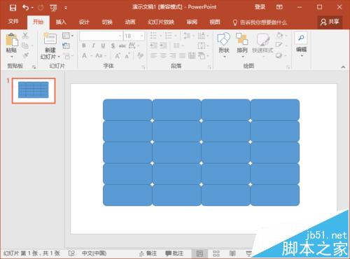Switch to the 插入 (Insert) tab
The image size is (350, 259).
[61, 22]
